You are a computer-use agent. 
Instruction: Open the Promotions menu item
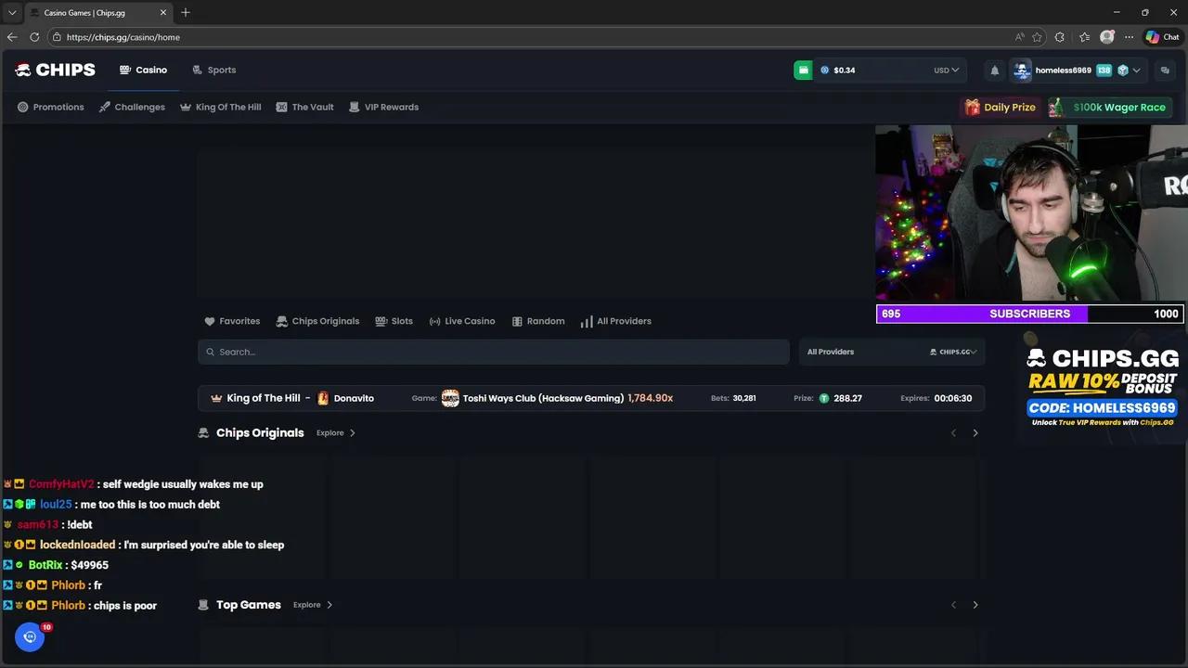pos(51,107)
